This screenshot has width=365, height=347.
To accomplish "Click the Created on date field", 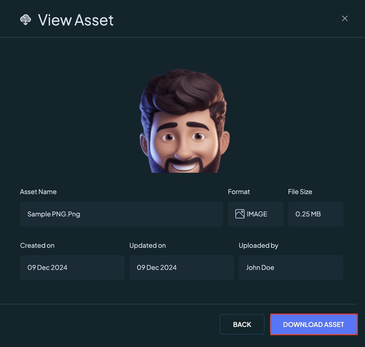I will coord(72,268).
